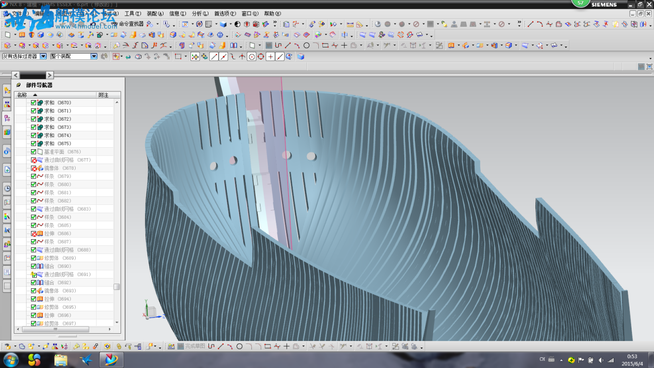Open the 整个装配 scope dropdown
Image resolution: width=654 pixels, height=368 pixels.
(74, 56)
